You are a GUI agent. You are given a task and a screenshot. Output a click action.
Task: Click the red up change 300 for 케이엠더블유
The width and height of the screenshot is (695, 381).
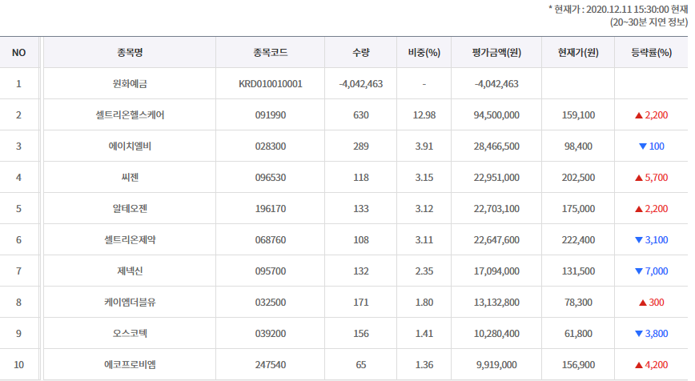(x=652, y=303)
